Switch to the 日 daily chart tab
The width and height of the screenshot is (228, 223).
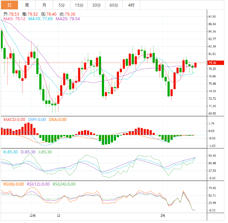(9, 5)
